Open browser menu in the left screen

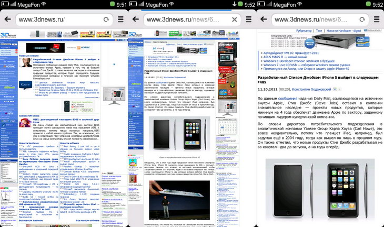pyautogui.click(x=120, y=19)
